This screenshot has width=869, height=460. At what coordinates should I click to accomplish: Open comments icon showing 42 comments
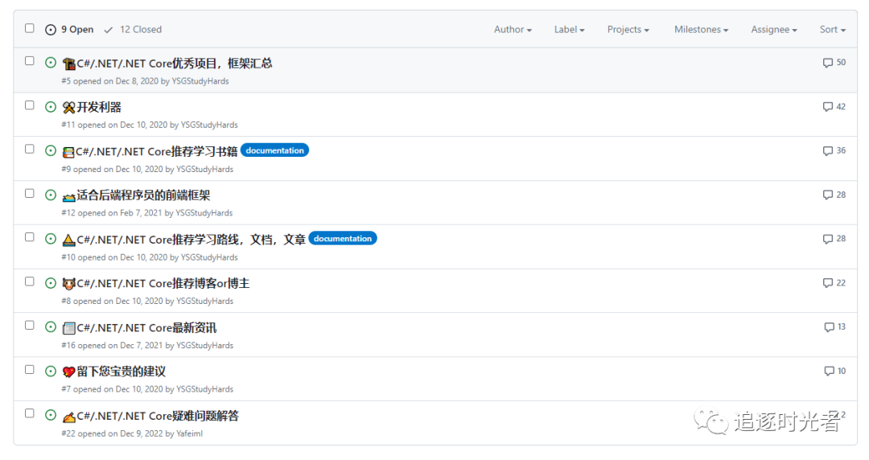coord(827,107)
